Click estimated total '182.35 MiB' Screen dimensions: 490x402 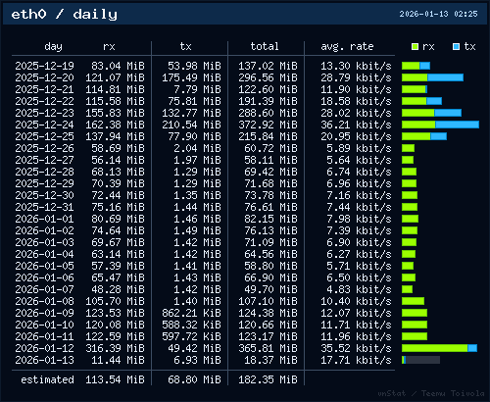[x=268, y=379]
